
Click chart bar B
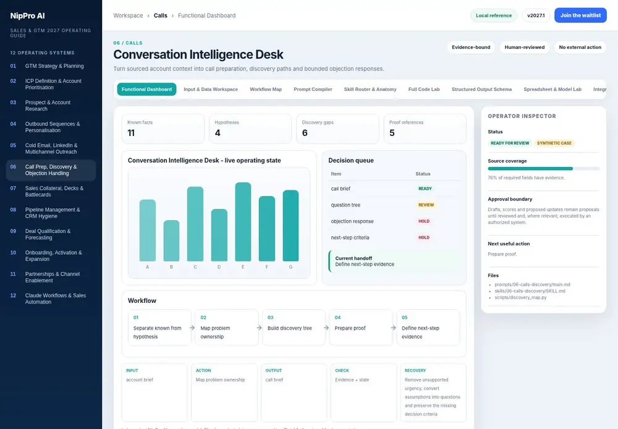[x=171, y=240]
